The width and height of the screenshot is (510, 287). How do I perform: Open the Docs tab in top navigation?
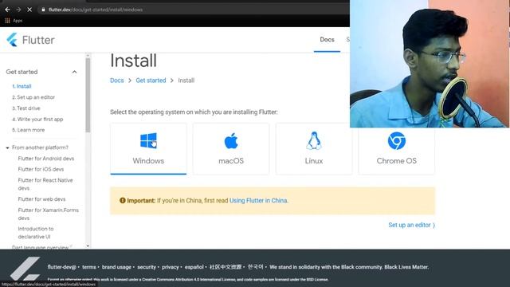pos(327,39)
